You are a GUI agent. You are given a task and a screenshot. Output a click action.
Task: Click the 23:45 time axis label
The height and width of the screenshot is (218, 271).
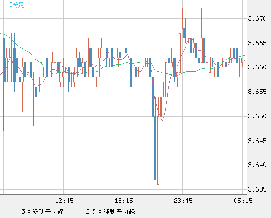pos(183,201)
